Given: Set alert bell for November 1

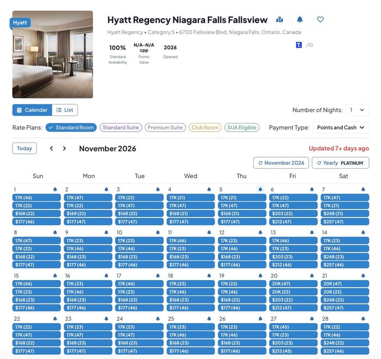Looking at the screenshot, I should [55, 189].
